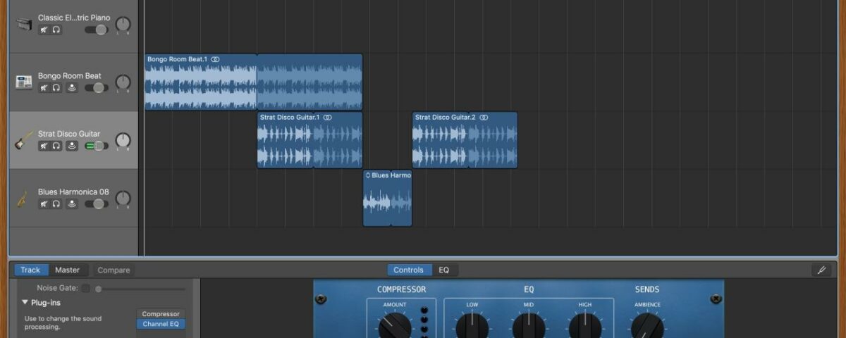
Task: Click loop icon on Bongo Room Beat.1 region
Action: click(x=215, y=59)
